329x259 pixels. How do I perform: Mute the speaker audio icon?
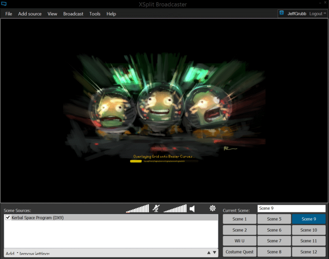(x=192, y=208)
